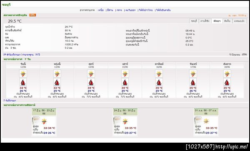Click the pressure value 1005.2 hPa
The image size is (250, 151).
[71, 44]
